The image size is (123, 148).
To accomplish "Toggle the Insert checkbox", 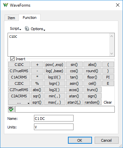I will coord(12,59).
